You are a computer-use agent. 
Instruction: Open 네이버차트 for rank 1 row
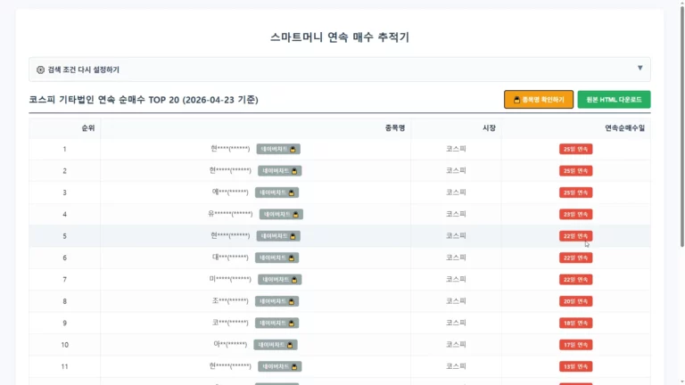(278, 149)
